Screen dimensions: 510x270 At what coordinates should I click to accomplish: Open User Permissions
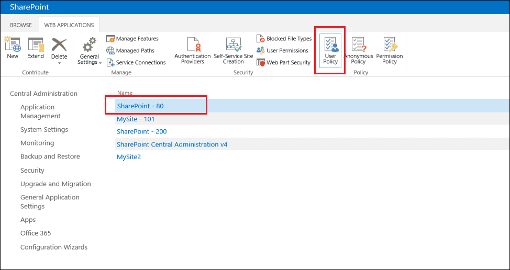click(282, 51)
